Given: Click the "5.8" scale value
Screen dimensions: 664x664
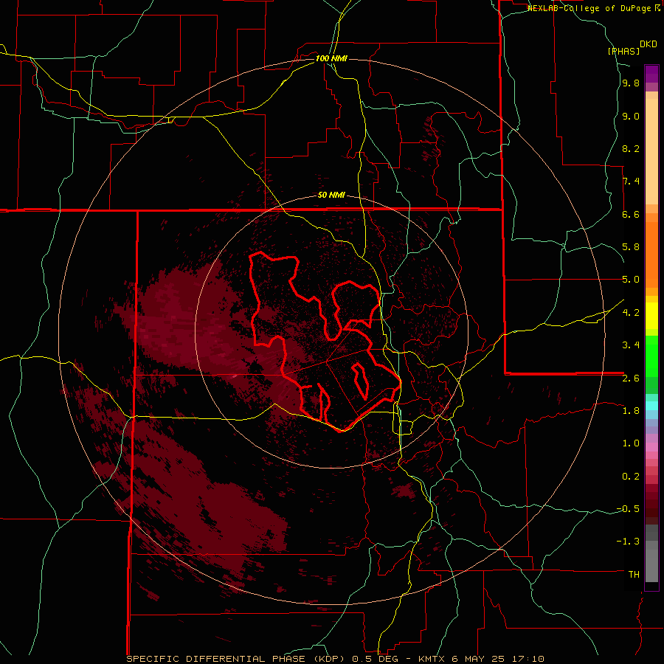Looking at the screenshot, I should 631,247.
